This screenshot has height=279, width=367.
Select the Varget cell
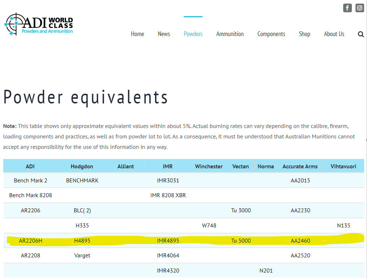tap(82, 256)
